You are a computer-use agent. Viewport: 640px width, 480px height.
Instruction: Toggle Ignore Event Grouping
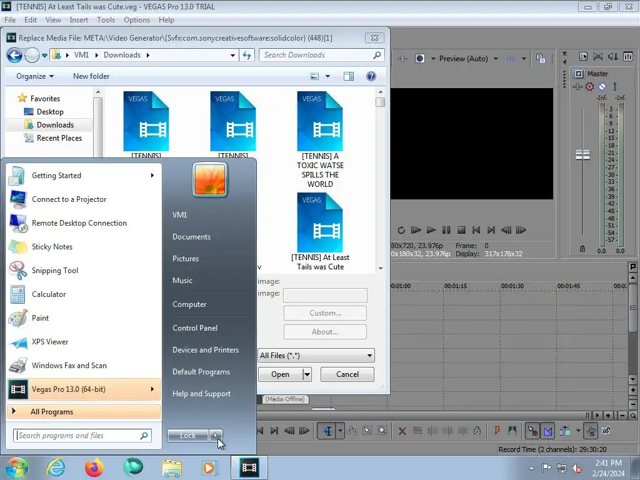[x=606, y=431]
